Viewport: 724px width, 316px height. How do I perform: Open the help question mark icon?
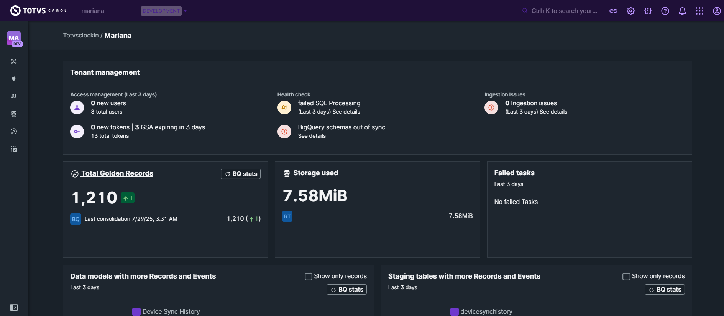click(665, 11)
